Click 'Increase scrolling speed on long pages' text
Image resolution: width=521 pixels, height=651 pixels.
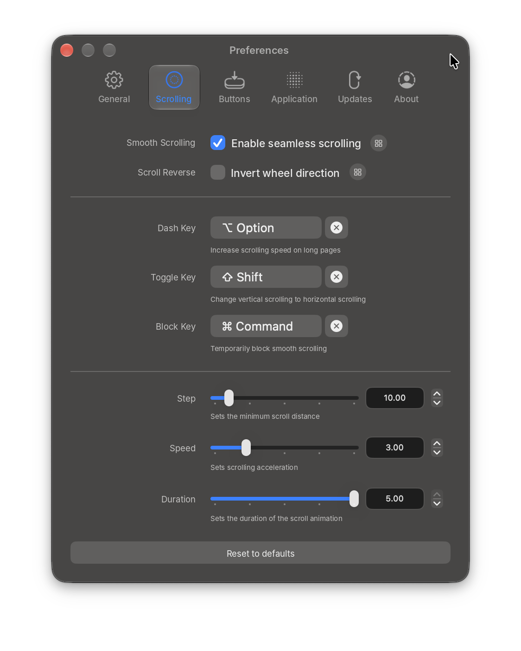point(275,250)
